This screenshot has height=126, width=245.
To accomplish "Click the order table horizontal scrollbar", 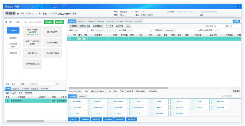I will coord(118,88).
